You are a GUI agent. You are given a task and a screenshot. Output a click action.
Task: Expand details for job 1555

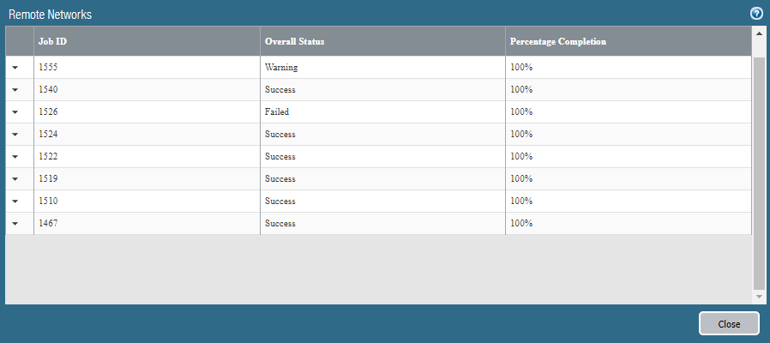[x=15, y=68]
